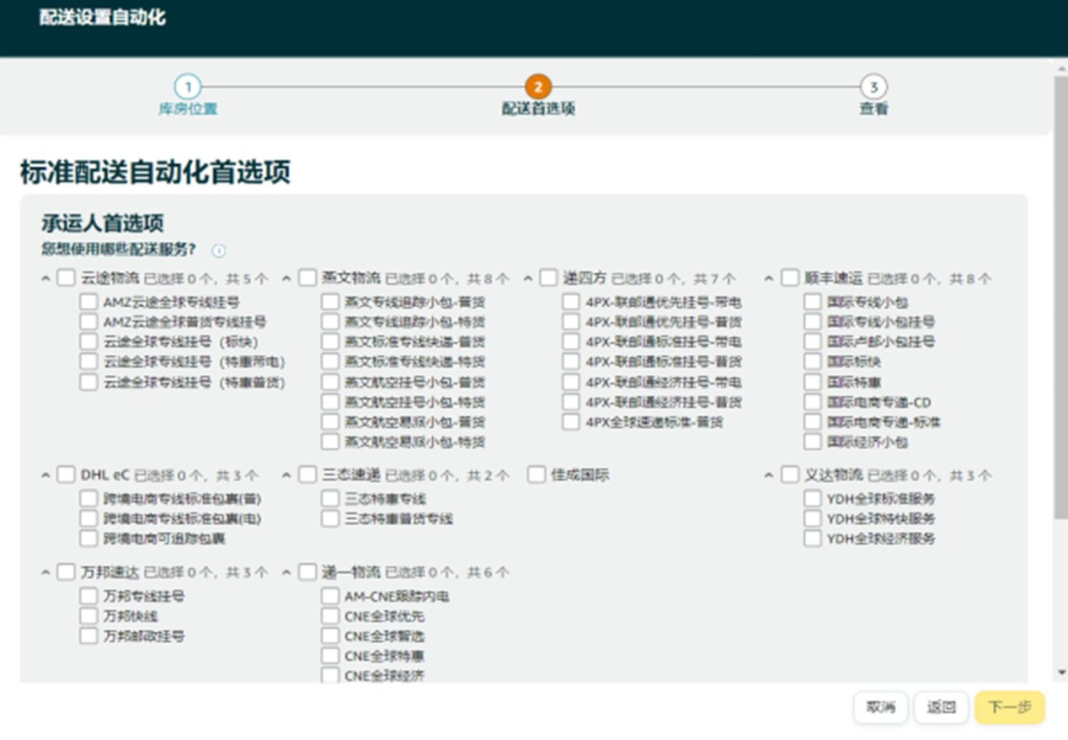The height and width of the screenshot is (740, 1068).
Task: Enable 万邦快线 shipping option
Action: tap(88, 615)
